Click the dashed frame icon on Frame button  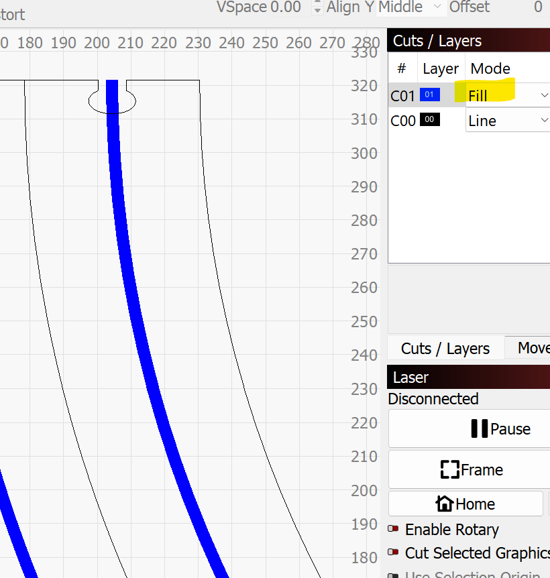450,469
